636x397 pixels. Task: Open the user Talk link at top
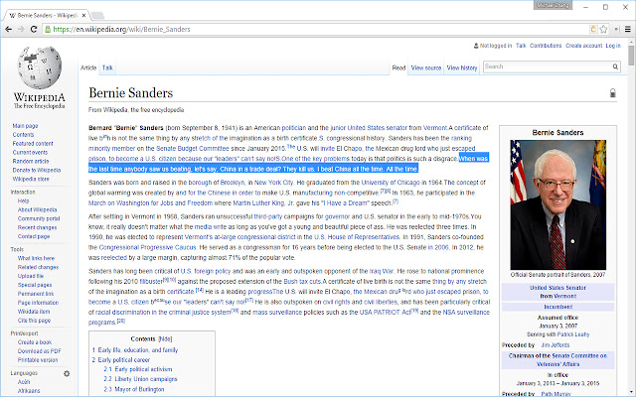(521, 46)
